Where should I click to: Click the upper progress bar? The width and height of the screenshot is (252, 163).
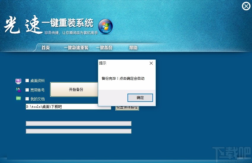click(x=79, y=123)
